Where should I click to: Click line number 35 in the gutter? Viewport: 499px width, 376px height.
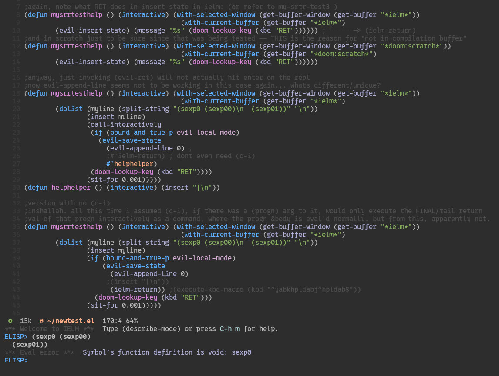click(x=16, y=227)
